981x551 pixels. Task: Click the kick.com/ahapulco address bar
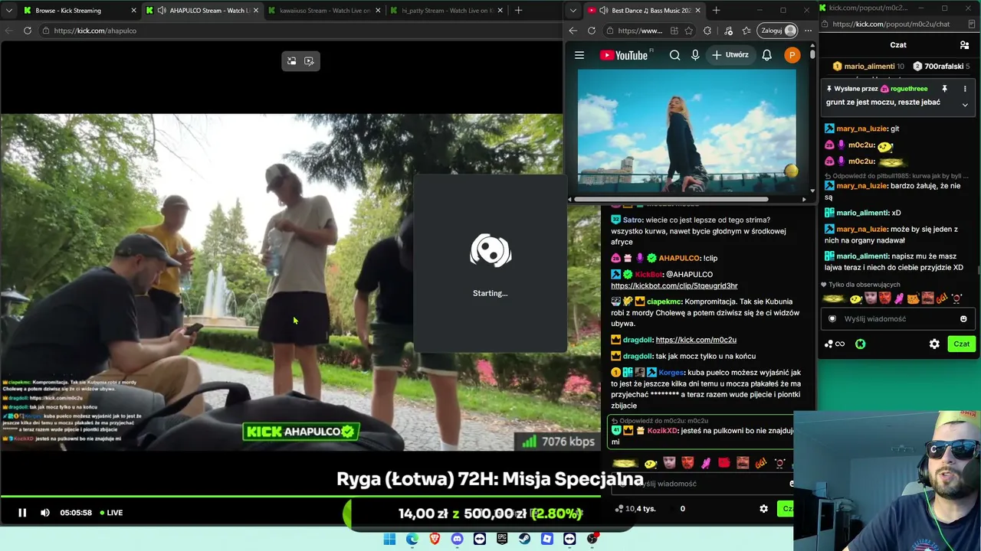pyautogui.click(x=299, y=31)
